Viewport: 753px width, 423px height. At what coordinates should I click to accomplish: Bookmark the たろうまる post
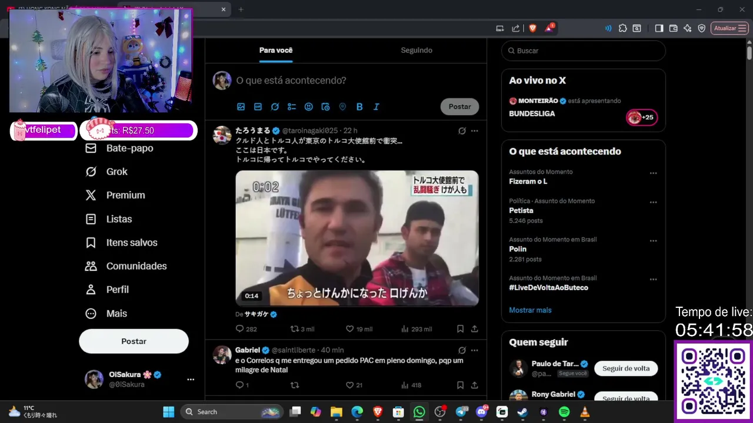pyautogui.click(x=461, y=329)
